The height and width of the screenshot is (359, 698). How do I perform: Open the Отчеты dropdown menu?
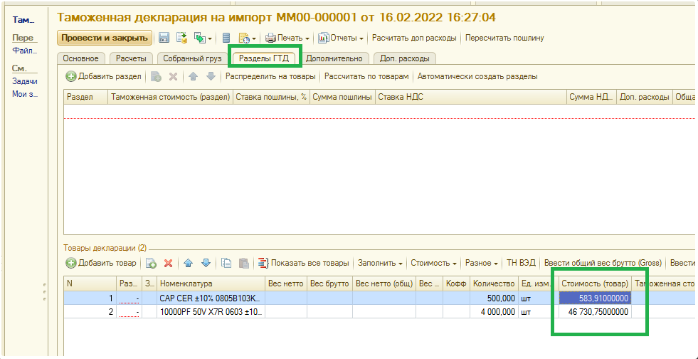tap(341, 38)
